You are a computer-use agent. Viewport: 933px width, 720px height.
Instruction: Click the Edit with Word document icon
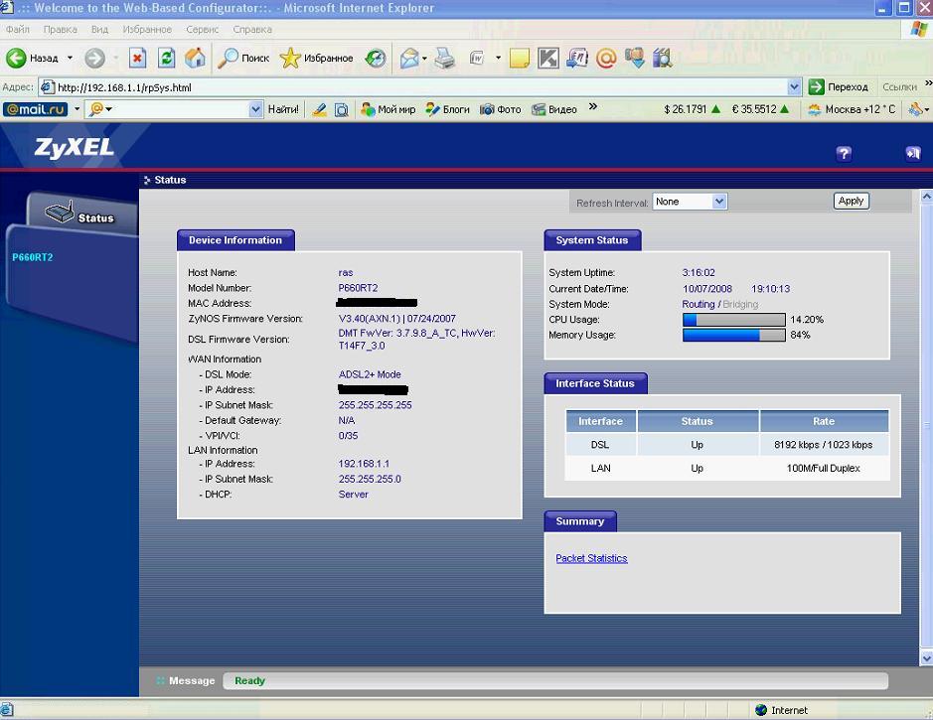pyautogui.click(x=477, y=59)
